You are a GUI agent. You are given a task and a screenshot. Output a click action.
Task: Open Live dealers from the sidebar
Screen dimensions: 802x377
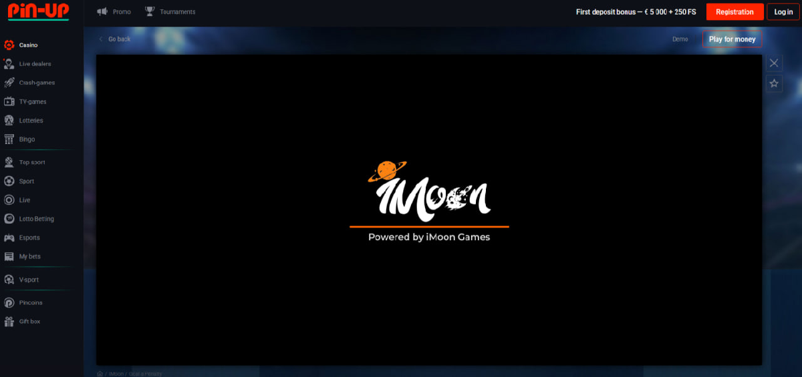click(35, 64)
